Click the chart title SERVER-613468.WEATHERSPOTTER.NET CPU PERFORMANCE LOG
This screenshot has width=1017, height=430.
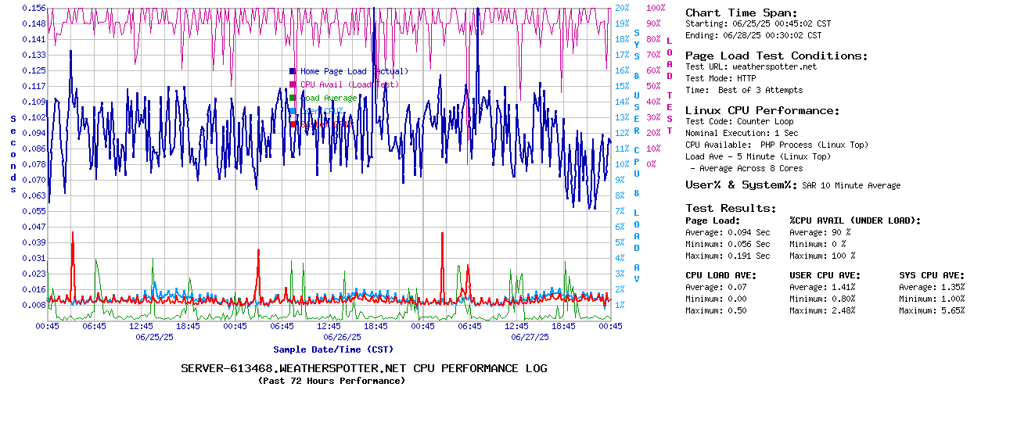click(x=364, y=368)
